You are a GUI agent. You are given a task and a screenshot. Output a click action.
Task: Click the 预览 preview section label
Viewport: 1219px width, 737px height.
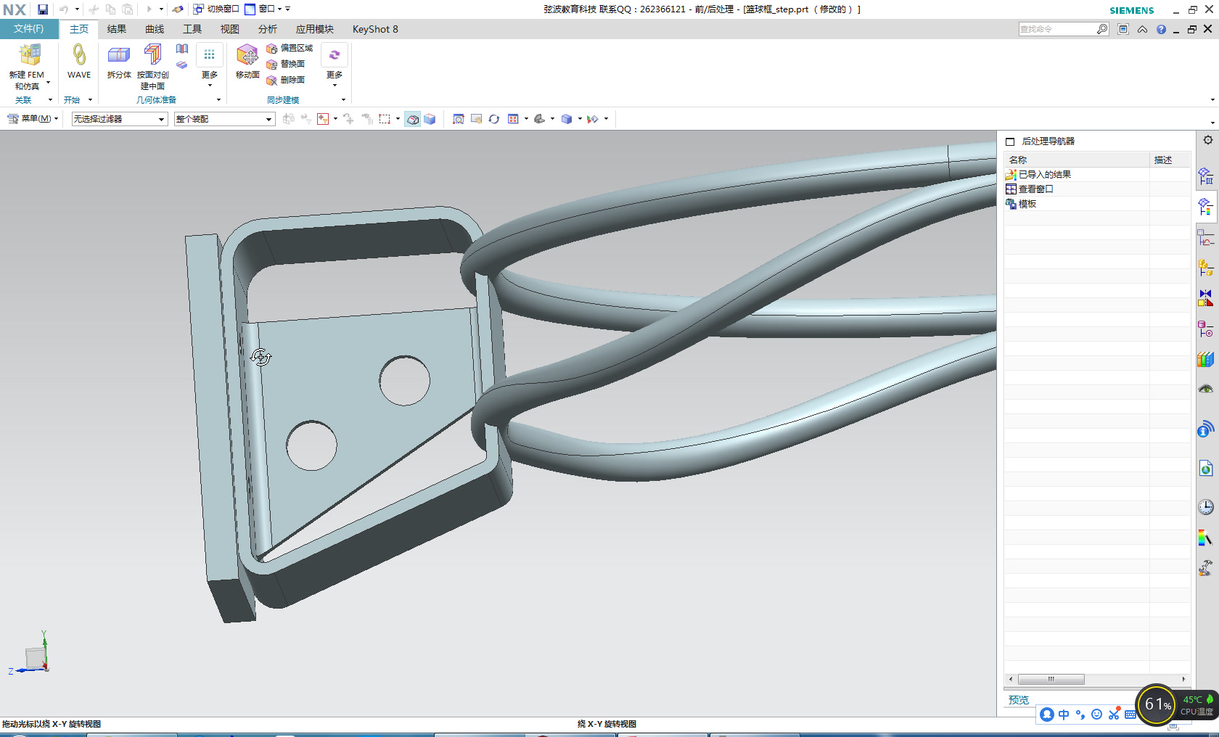pyautogui.click(x=1019, y=700)
